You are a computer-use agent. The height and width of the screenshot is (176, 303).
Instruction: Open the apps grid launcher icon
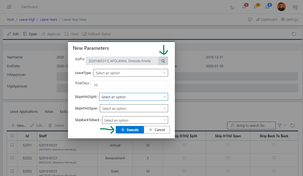pyautogui.click(x=295, y=7)
